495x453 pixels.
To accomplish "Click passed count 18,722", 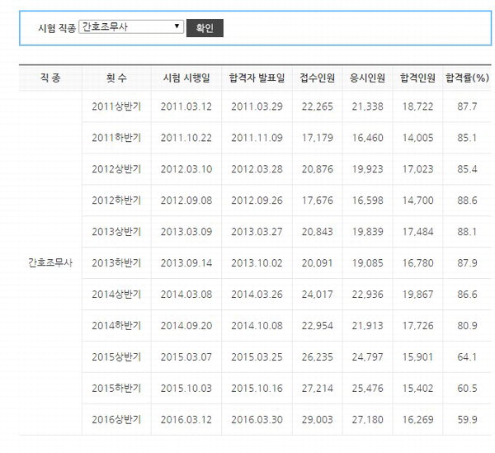I will tap(417, 106).
